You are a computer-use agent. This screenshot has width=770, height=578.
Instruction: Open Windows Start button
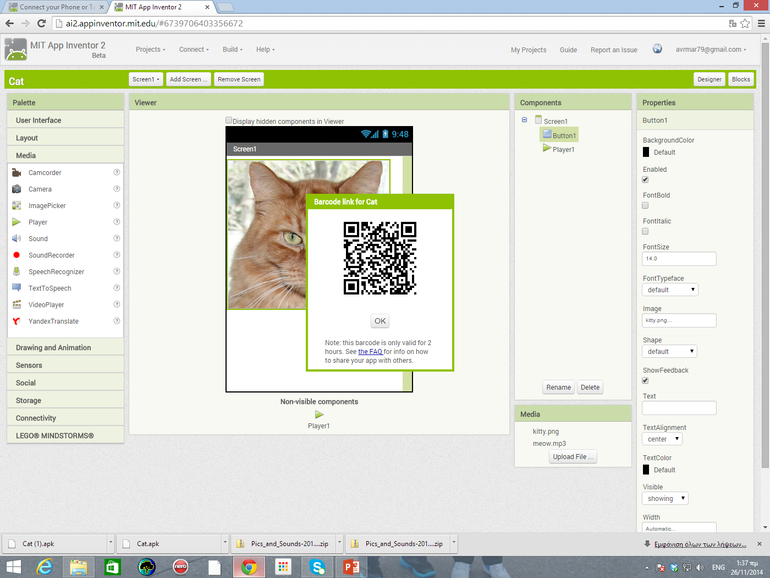[x=13, y=567]
